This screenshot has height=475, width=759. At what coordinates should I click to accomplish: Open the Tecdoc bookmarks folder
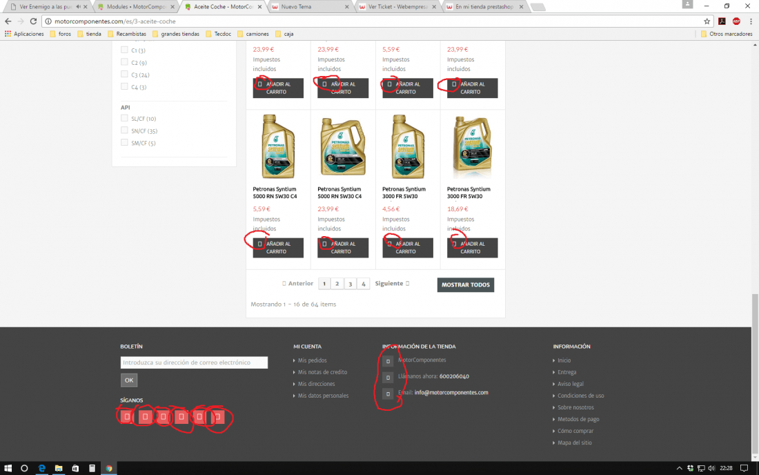218,34
